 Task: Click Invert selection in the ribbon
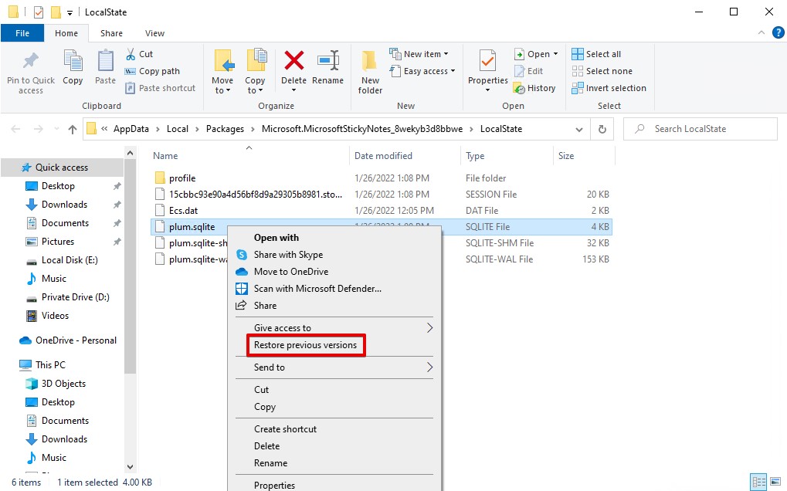(609, 88)
